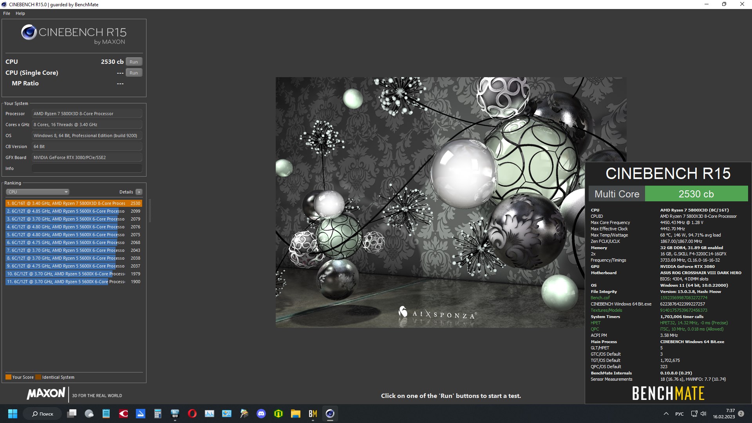Run the multi-core CPU benchmark
This screenshot has height=423, width=752.
(134, 62)
